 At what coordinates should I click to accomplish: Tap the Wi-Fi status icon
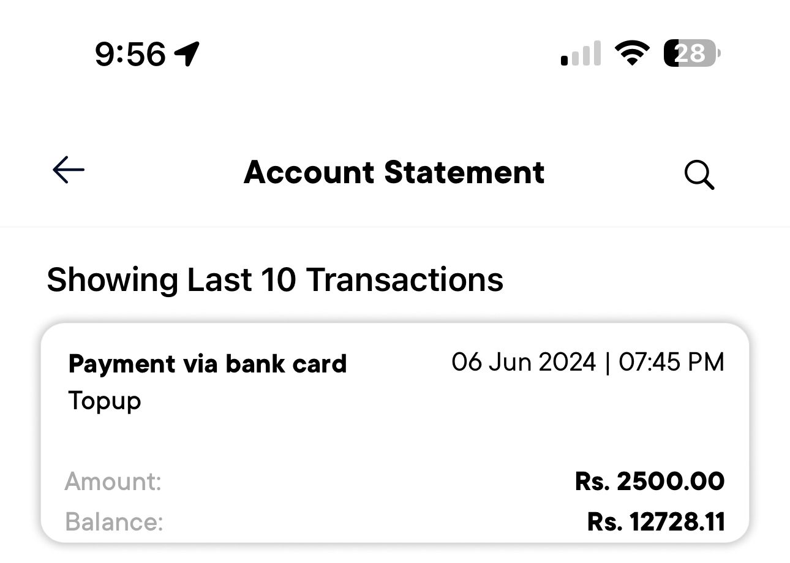tap(633, 53)
